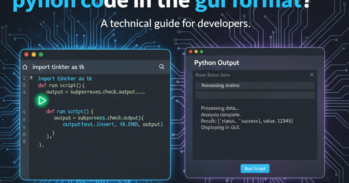The height and width of the screenshot is (183, 349).
Task: Click the red dot on the Python Output window
Action: (x=191, y=52)
